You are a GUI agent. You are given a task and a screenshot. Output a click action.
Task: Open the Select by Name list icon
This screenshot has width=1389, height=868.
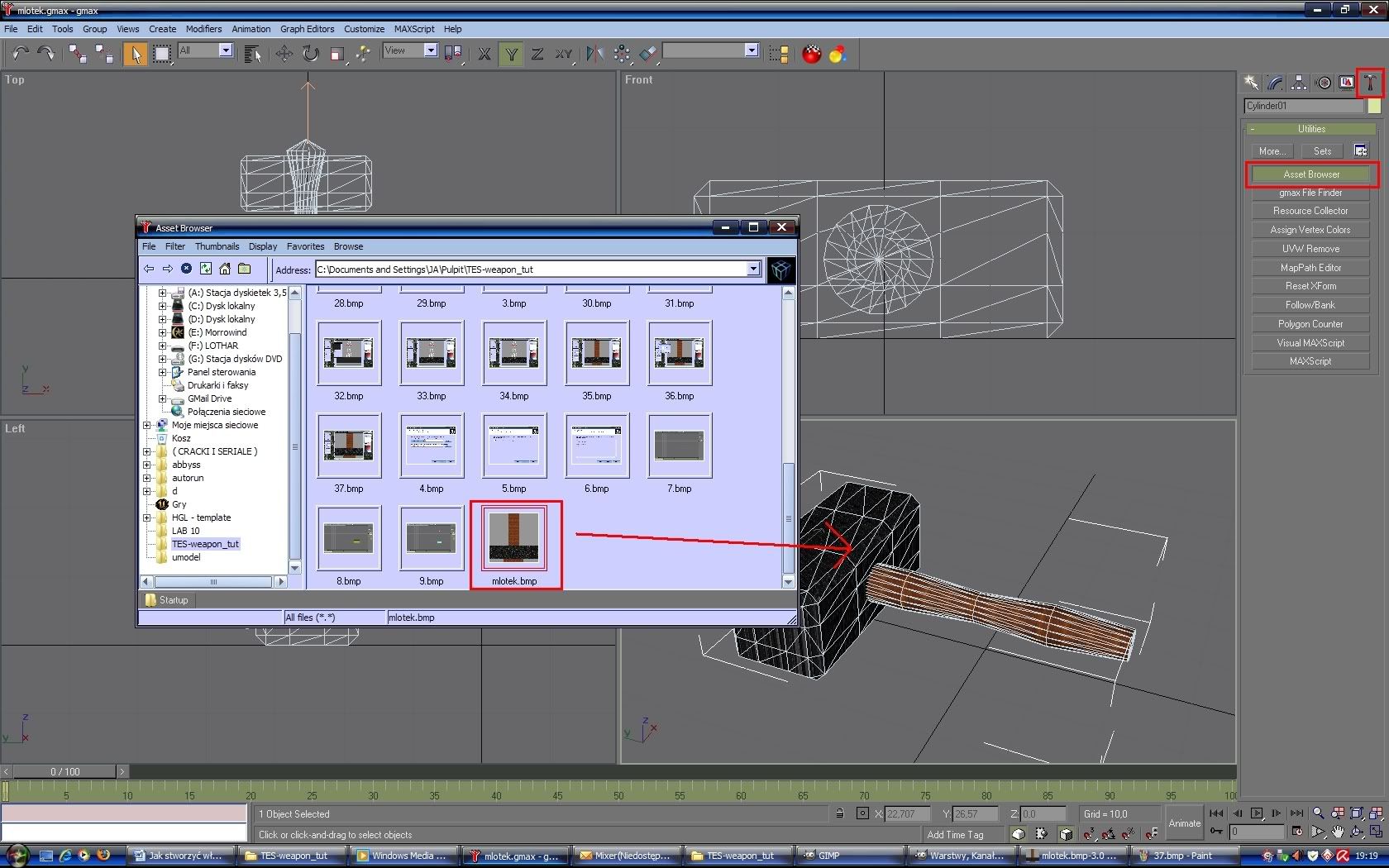tap(253, 54)
